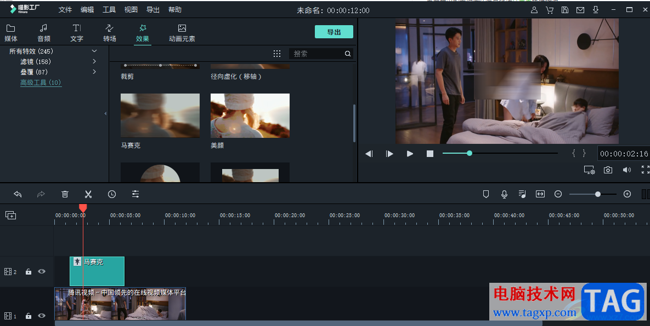The width and height of the screenshot is (650, 326).
Task: Zoom out the timeline with minus
Action: click(558, 194)
